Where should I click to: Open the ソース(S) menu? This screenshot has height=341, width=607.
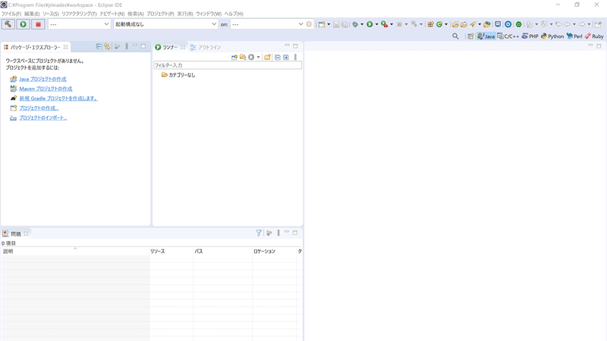coord(51,14)
